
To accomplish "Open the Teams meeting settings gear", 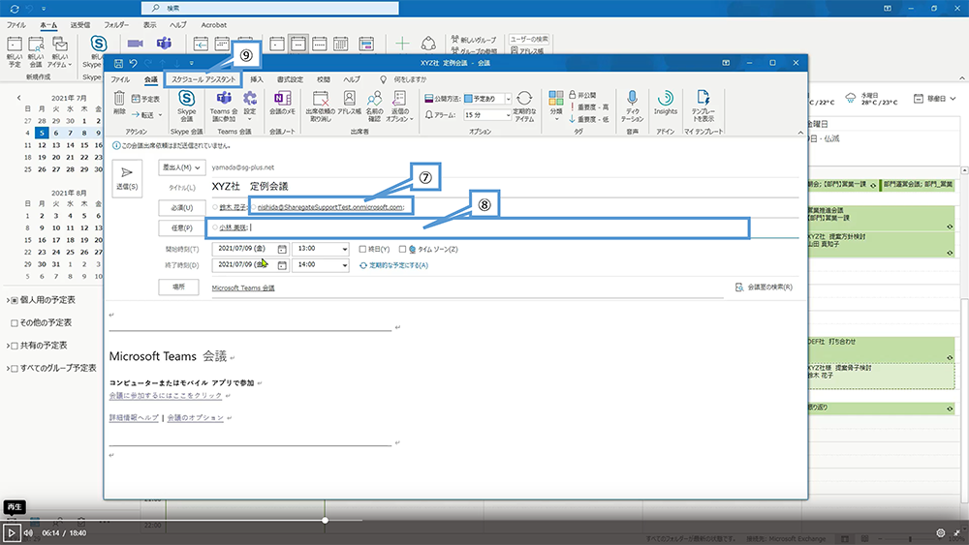I will 250,98.
